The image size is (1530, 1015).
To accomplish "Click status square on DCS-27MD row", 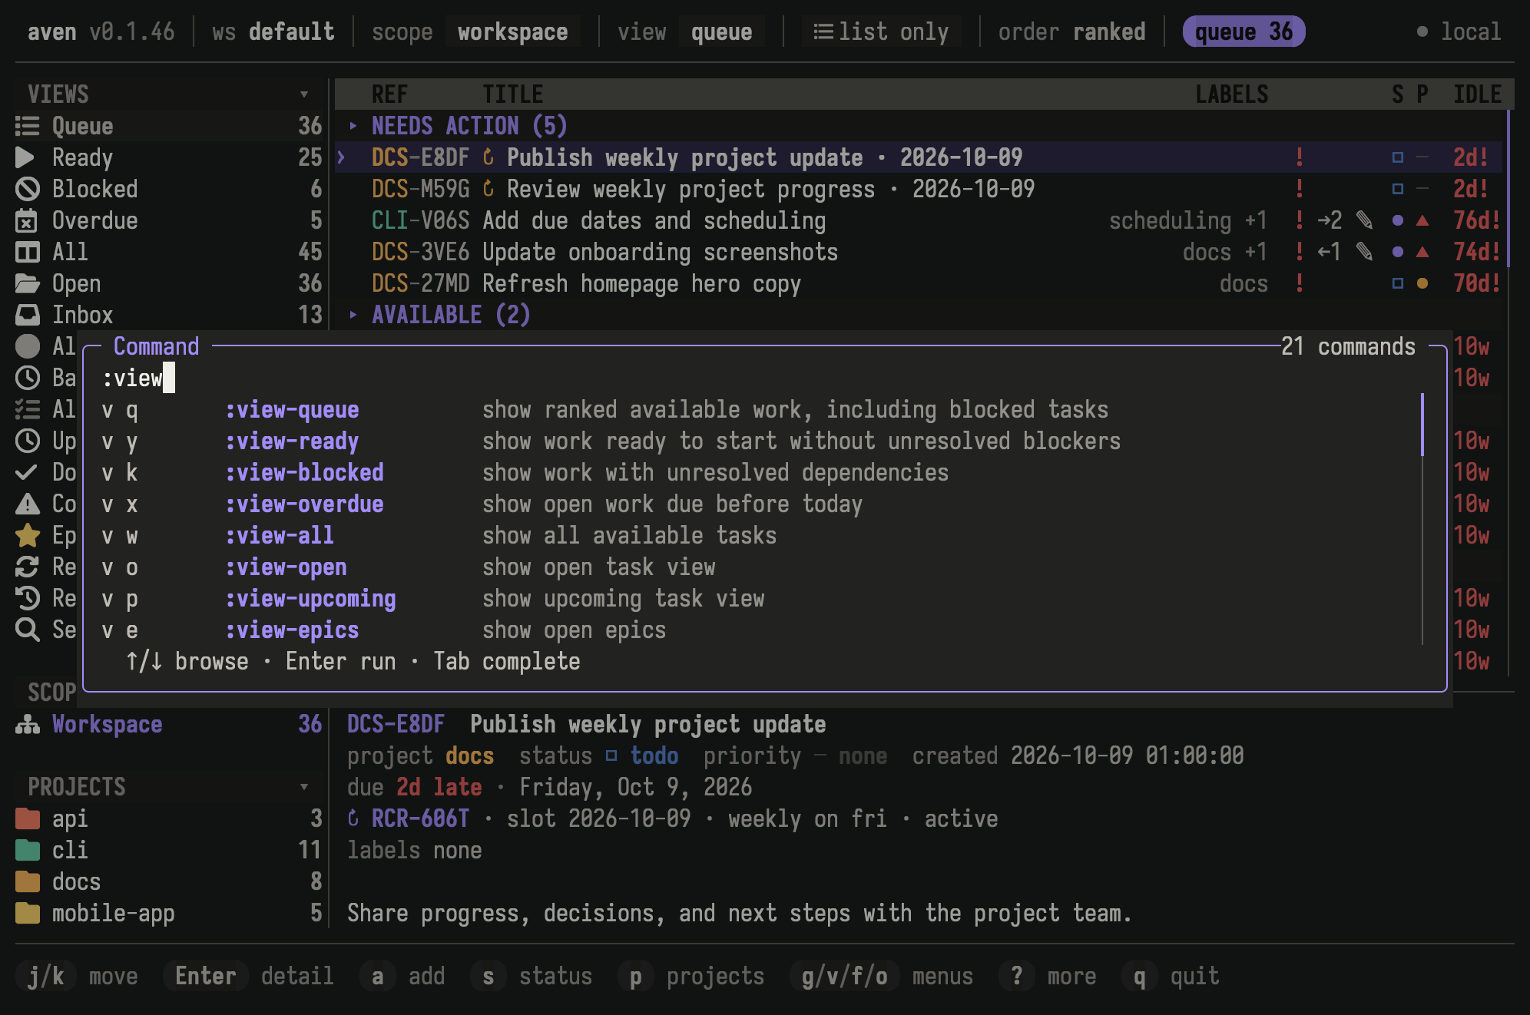I will point(1398,283).
